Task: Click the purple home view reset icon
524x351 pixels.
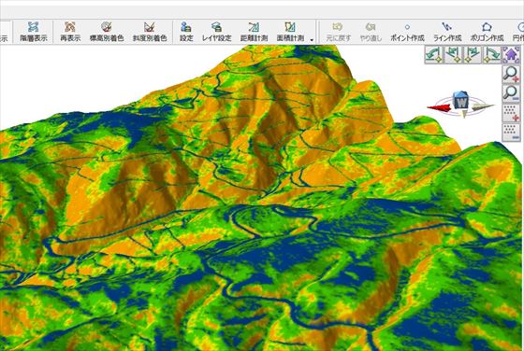Action: tap(511, 54)
